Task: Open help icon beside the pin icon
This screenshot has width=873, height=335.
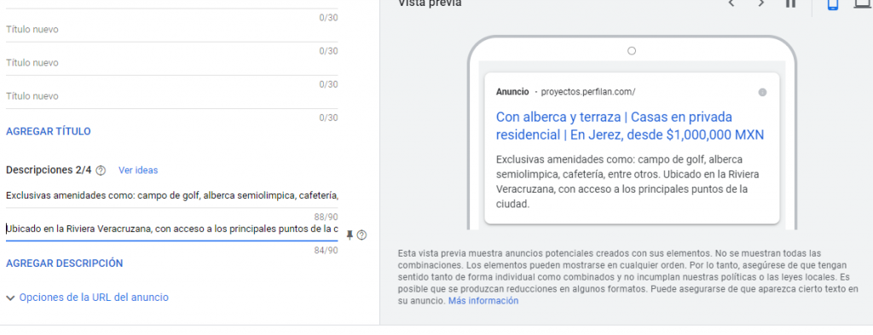Action: (x=361, y=235)
